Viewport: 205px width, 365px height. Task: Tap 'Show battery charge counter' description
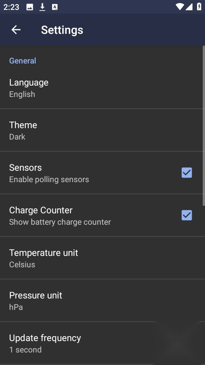point(60,222)
